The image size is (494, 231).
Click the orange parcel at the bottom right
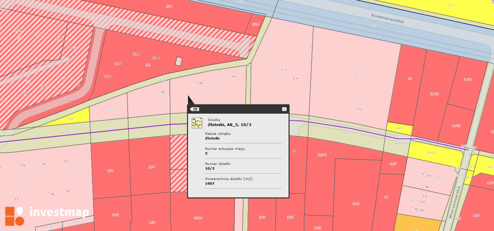pos(418,223)
